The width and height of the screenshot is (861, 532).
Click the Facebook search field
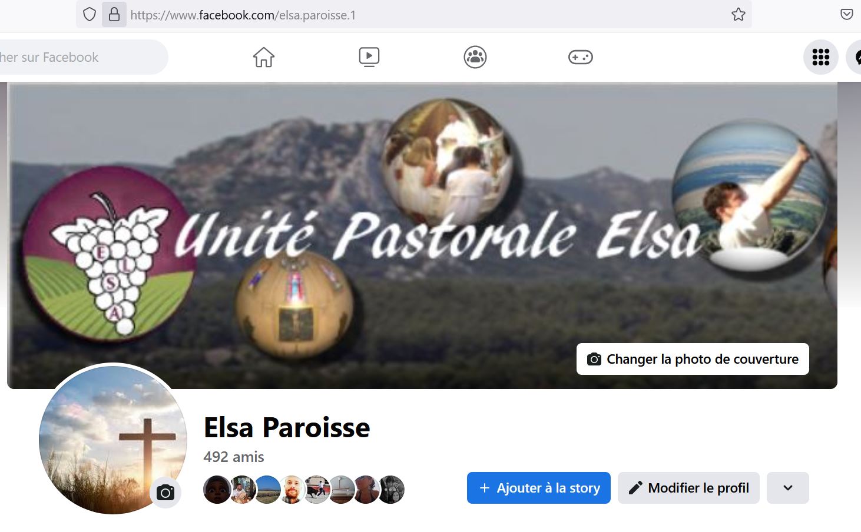pos(82,57)
